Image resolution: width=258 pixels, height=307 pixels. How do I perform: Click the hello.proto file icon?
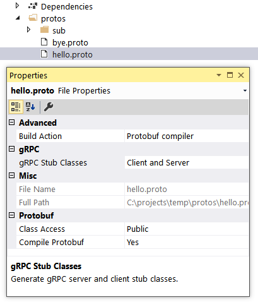point(44,54)
